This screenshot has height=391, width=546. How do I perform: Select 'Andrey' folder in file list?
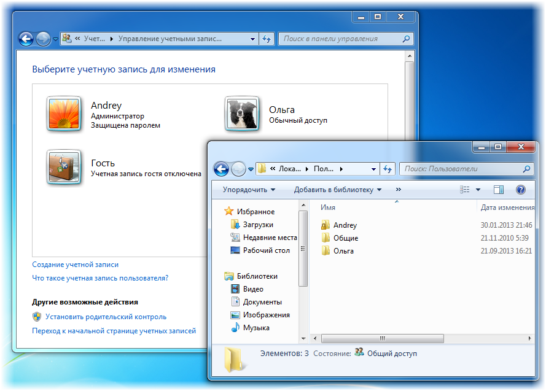click(345, 225)
